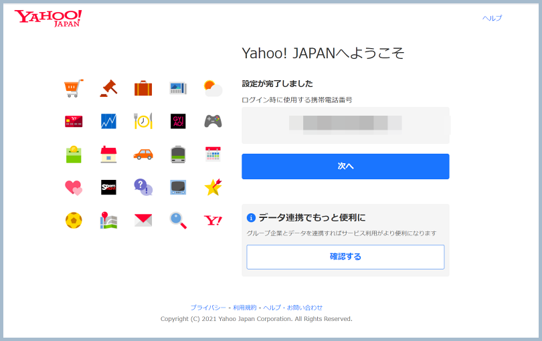Screen dimensions: 542x341
Task: Open the shopping cart icon
Action: pyautogui.click(x=74, y=88)
